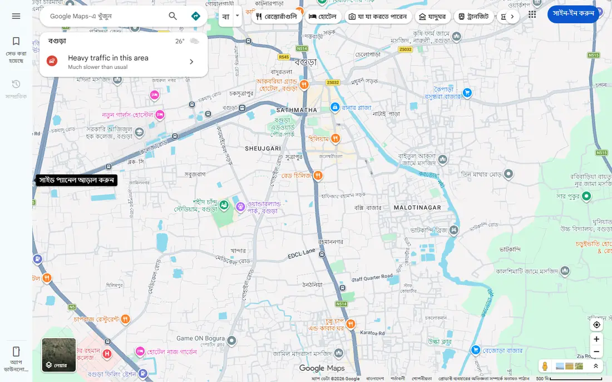
Task: Send product feedback footer link
Action: point(483,379)
